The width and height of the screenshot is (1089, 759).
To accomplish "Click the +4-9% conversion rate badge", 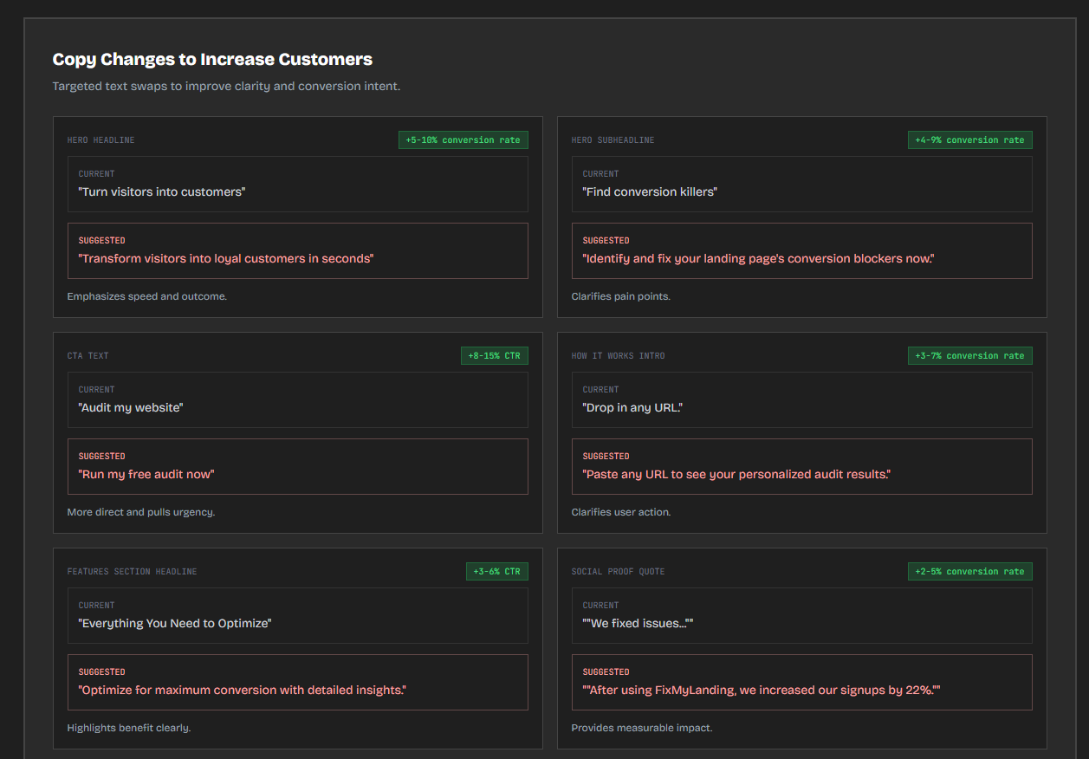I will click(x=969, y=140).
